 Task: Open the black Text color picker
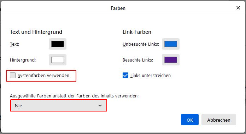(58, 44)
